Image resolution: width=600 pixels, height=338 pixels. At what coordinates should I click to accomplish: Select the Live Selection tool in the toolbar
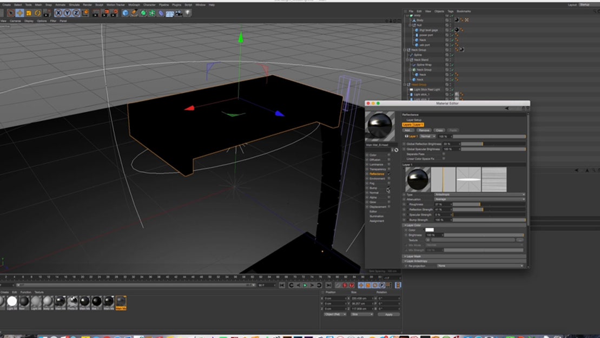pyautogui.click(x=10, y=12)
